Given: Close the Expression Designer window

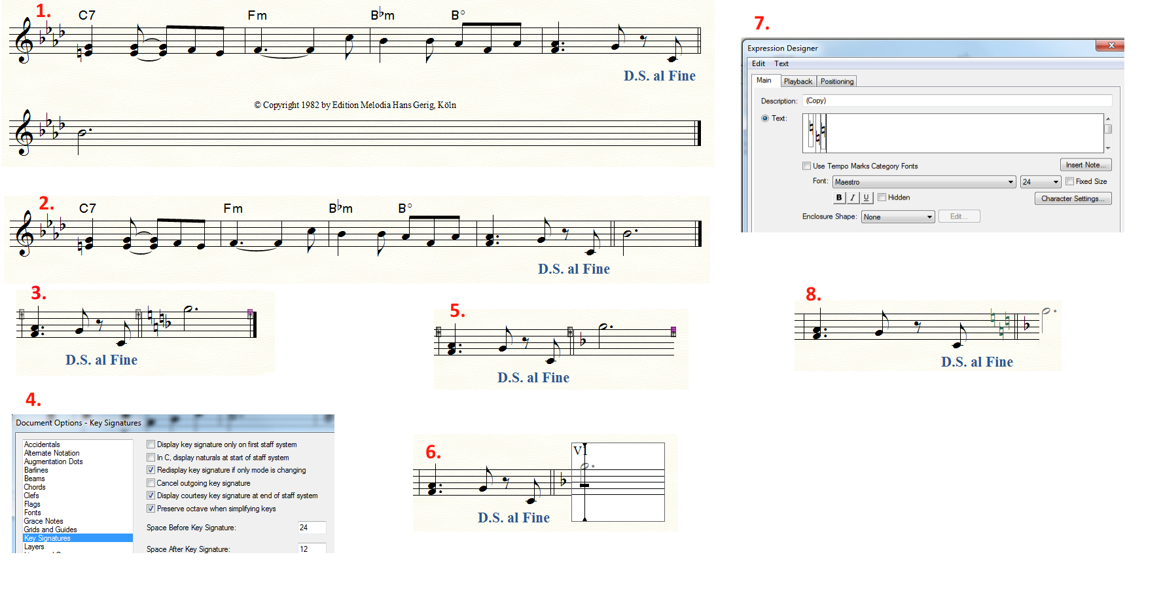Looking at the screenshot, I should [1111, 45].
